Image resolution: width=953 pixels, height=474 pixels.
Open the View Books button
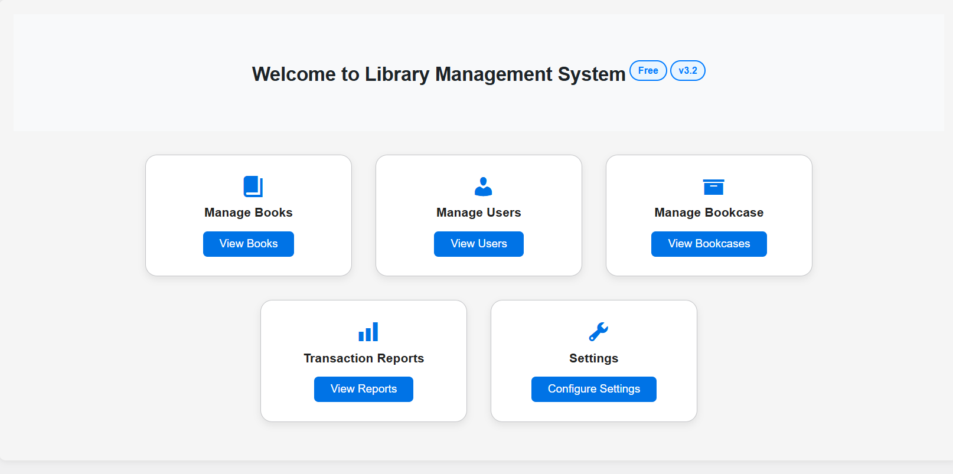coord(249,244)
